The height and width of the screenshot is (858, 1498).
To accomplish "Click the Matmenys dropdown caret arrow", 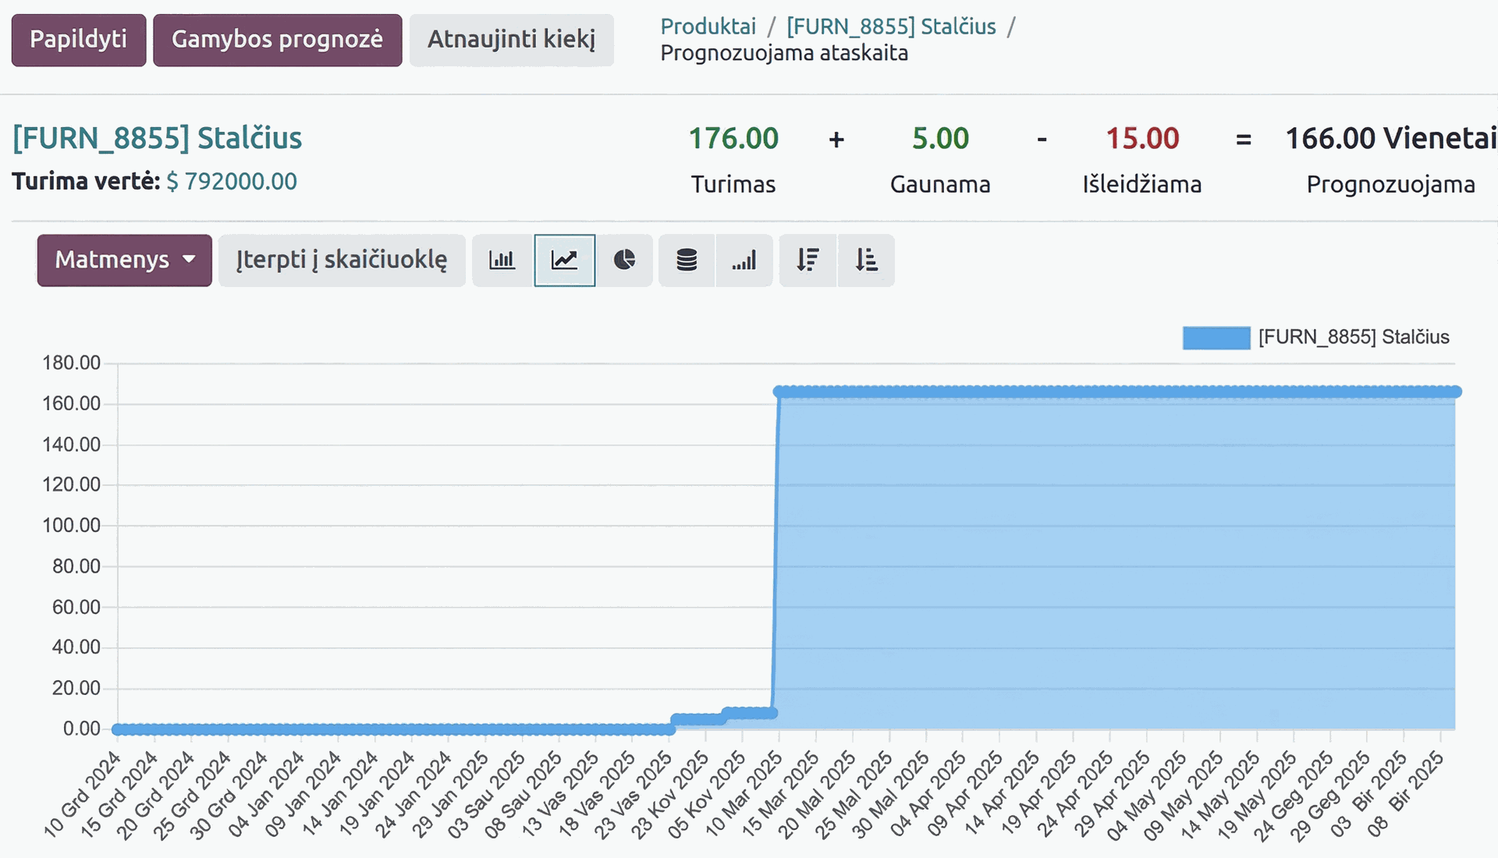I will (x=189, y=260).
